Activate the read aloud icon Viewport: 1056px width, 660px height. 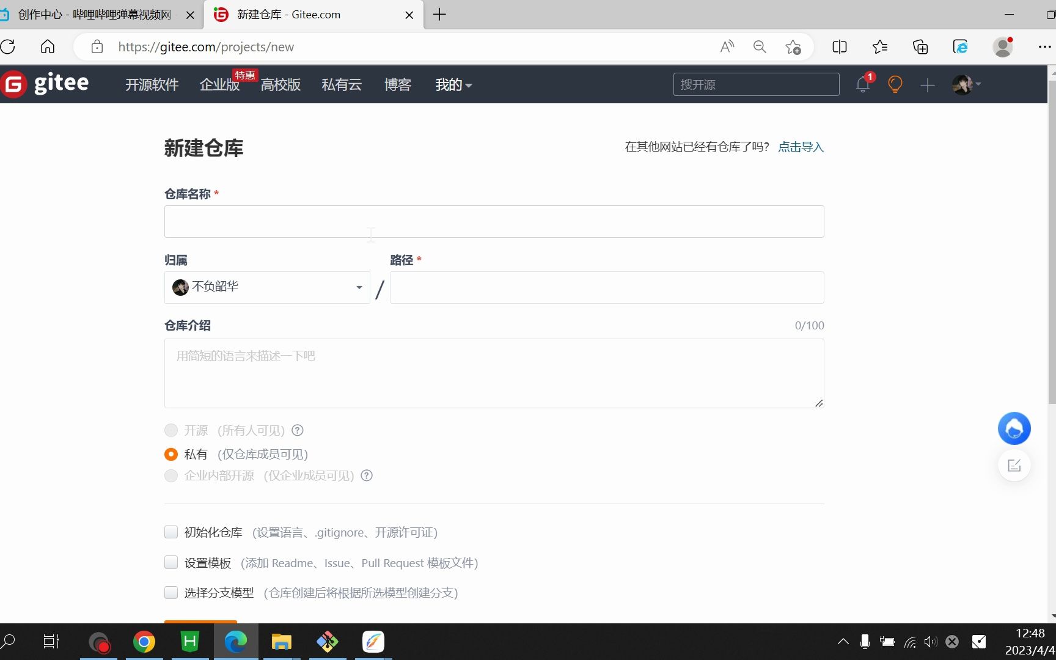727,46
